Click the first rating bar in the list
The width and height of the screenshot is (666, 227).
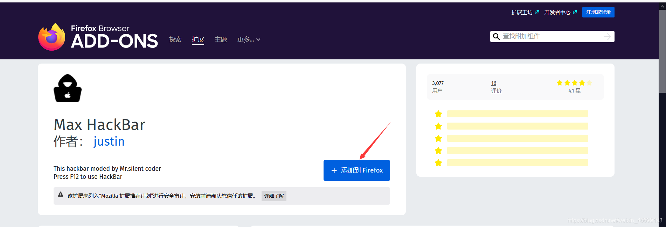coord(518,114)
